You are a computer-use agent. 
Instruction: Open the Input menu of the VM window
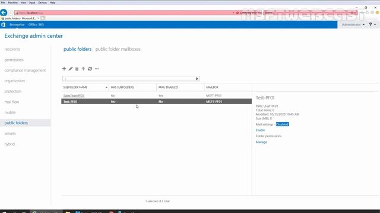tap(32, 2)
